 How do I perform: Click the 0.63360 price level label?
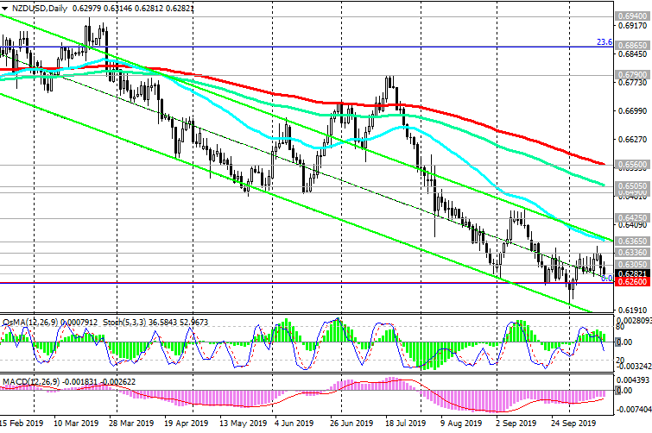tap(632, 253)
